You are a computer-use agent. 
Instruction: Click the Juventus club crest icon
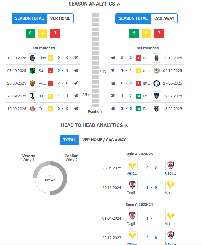33,96
